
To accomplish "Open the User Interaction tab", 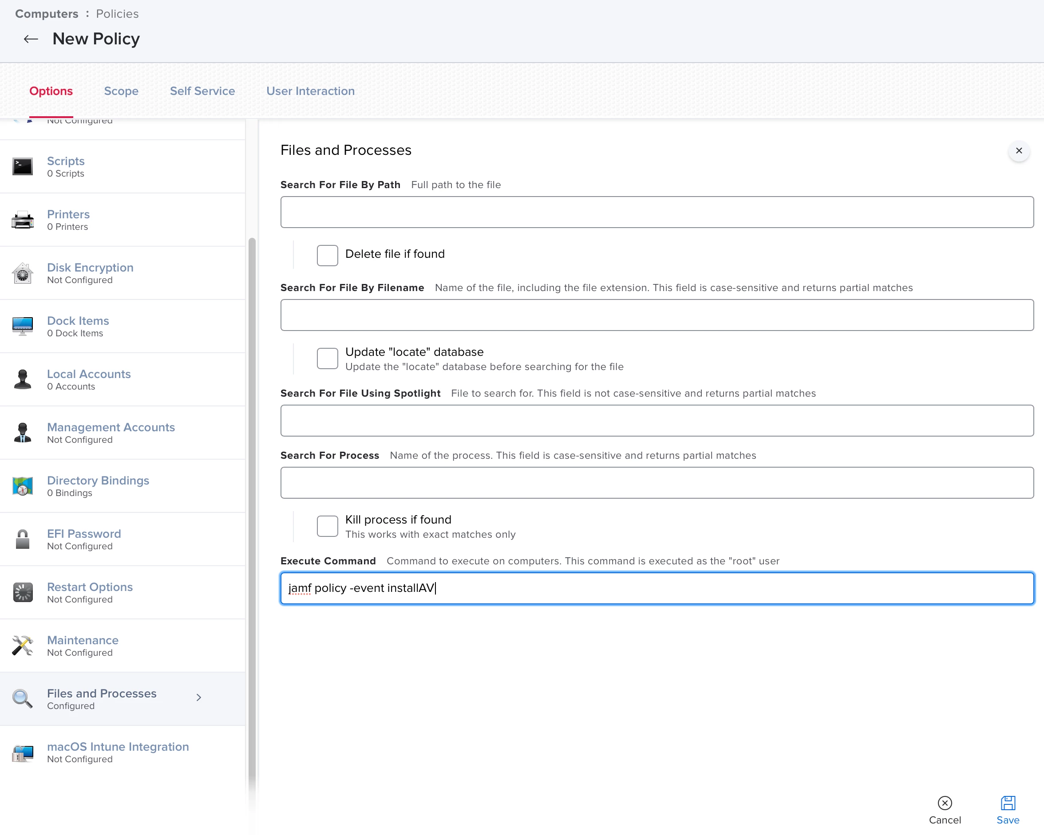I will point(310,91).
